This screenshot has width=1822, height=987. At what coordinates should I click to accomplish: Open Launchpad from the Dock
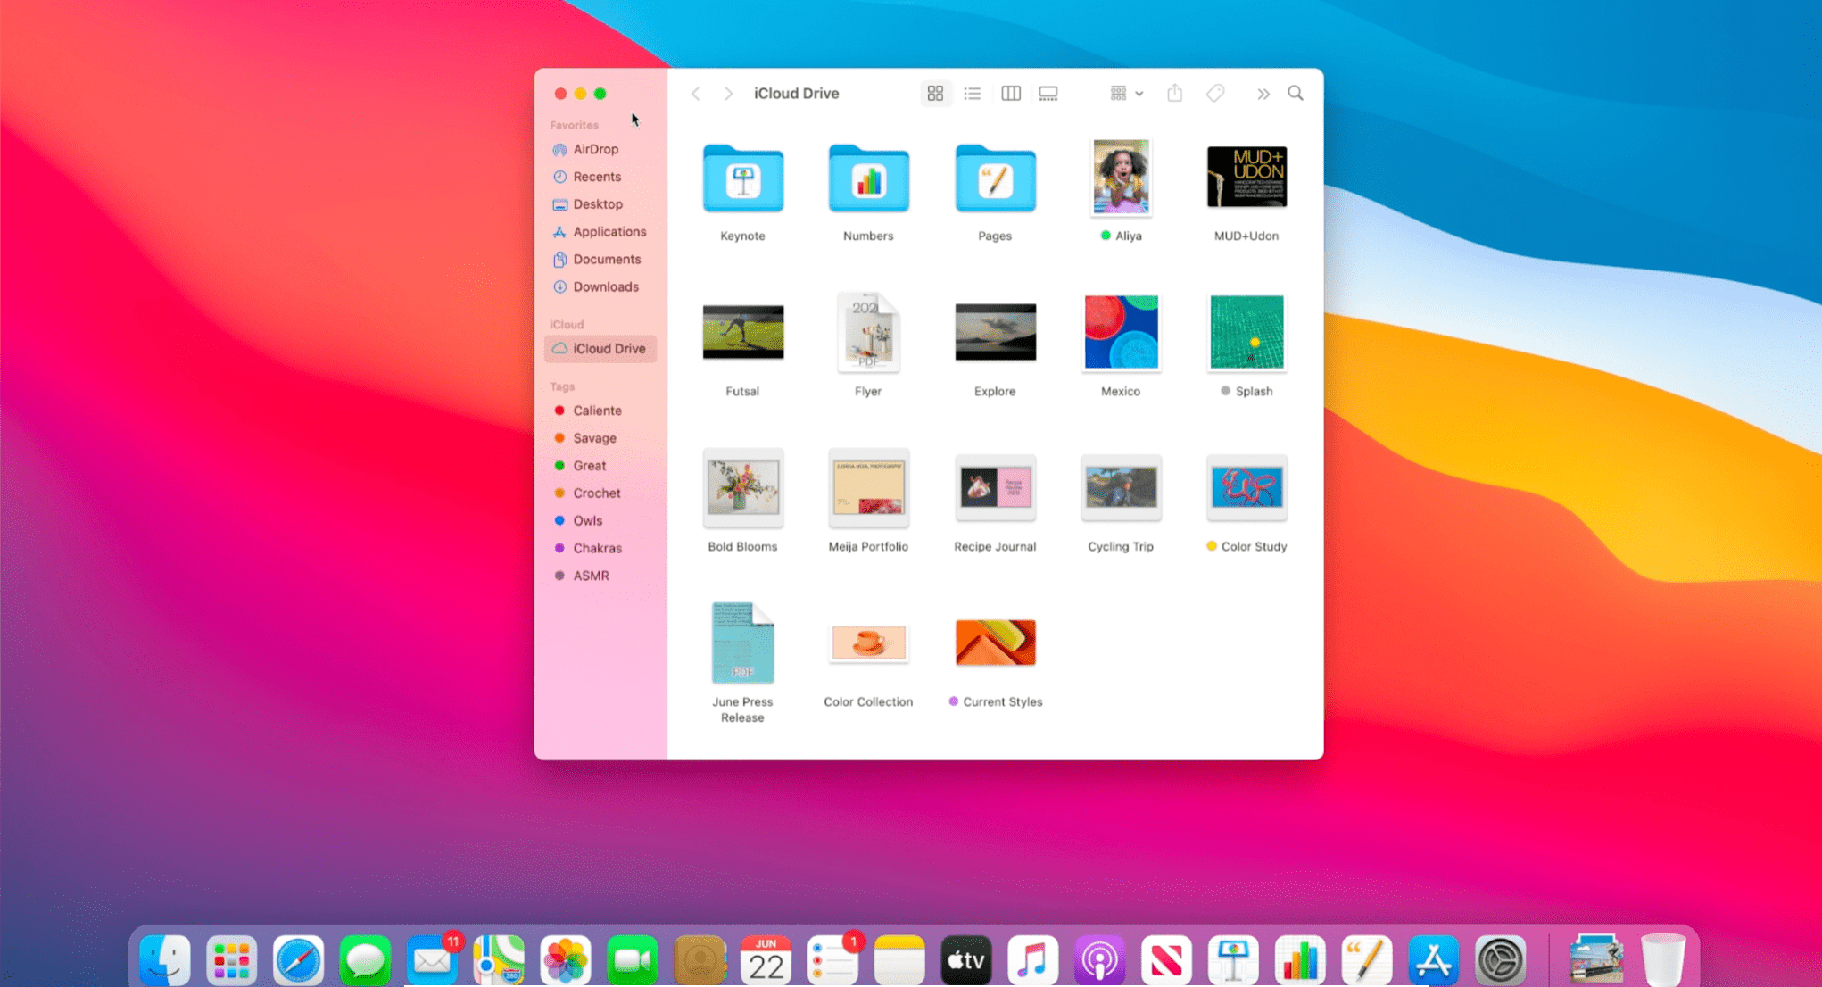pyautogui.click(x=231, y=960)
